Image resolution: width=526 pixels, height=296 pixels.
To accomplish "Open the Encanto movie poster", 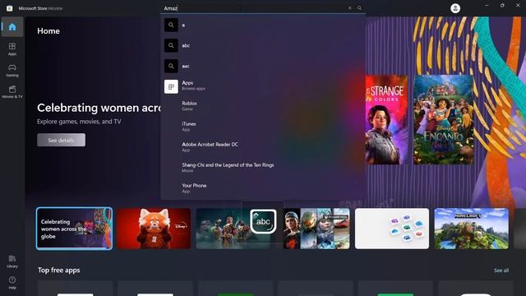I will (444, 120).
